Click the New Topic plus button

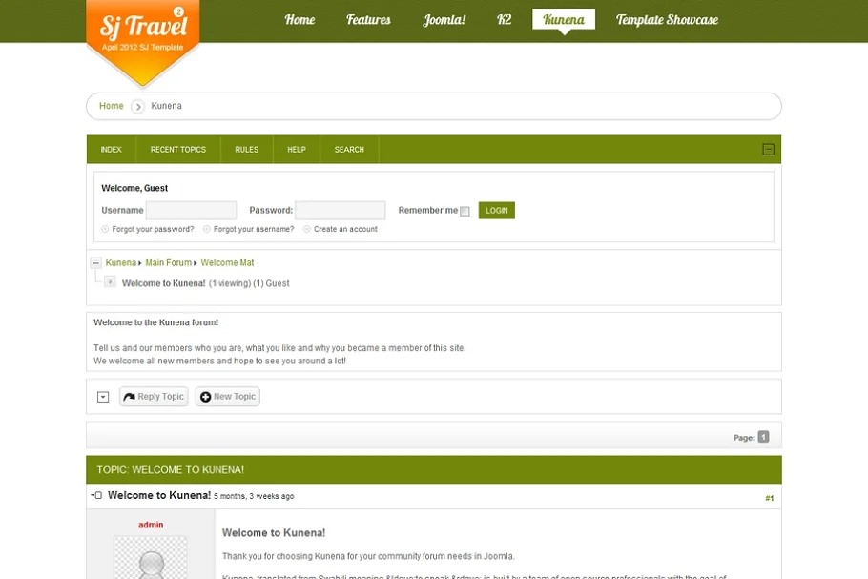coord(227,397)
